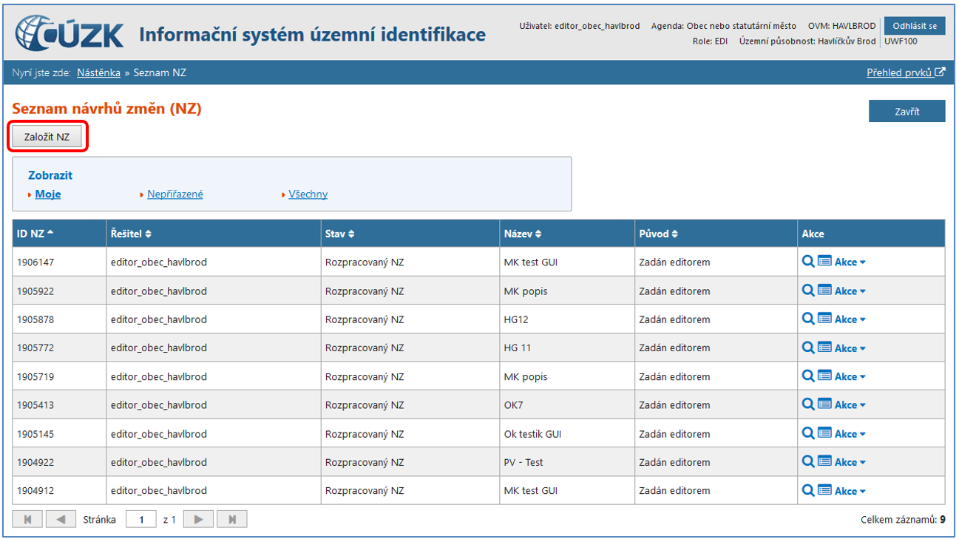
Task: Sort table by ID NZ column
Action: [x=35, y=234]
